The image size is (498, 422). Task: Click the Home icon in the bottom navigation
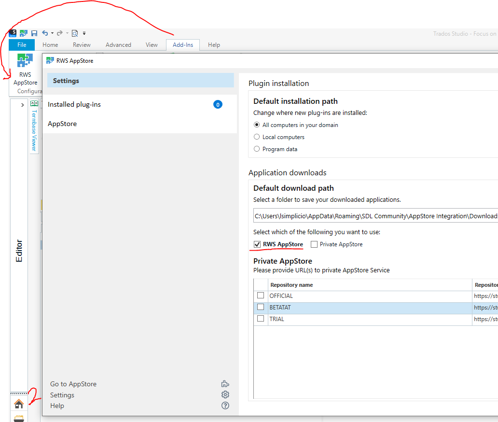pyautogui.click(x=18, y=404)
